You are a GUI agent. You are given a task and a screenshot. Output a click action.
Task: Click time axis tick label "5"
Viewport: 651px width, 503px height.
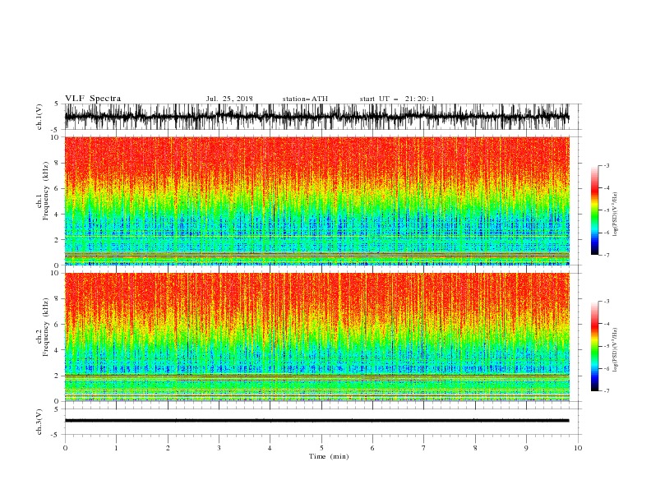pyautogui.click(x=321, y=448)
